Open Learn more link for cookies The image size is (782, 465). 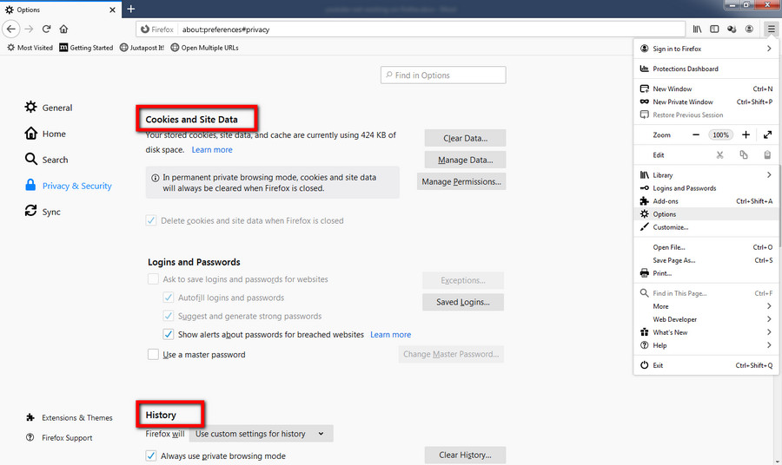pos(212,149)
